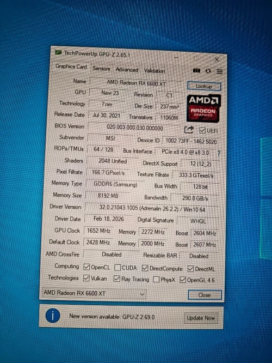Click the BIOS Version field value
The height and width of the screenshot is (363, 272).
click(135, 128)
